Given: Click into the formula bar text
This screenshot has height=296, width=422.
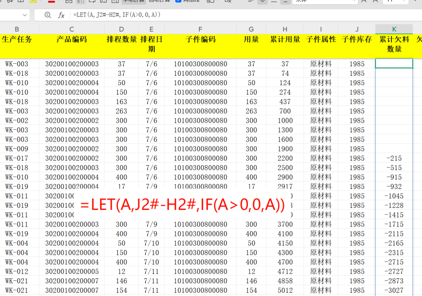Looking at the screenshot, I should click(117, 15).
